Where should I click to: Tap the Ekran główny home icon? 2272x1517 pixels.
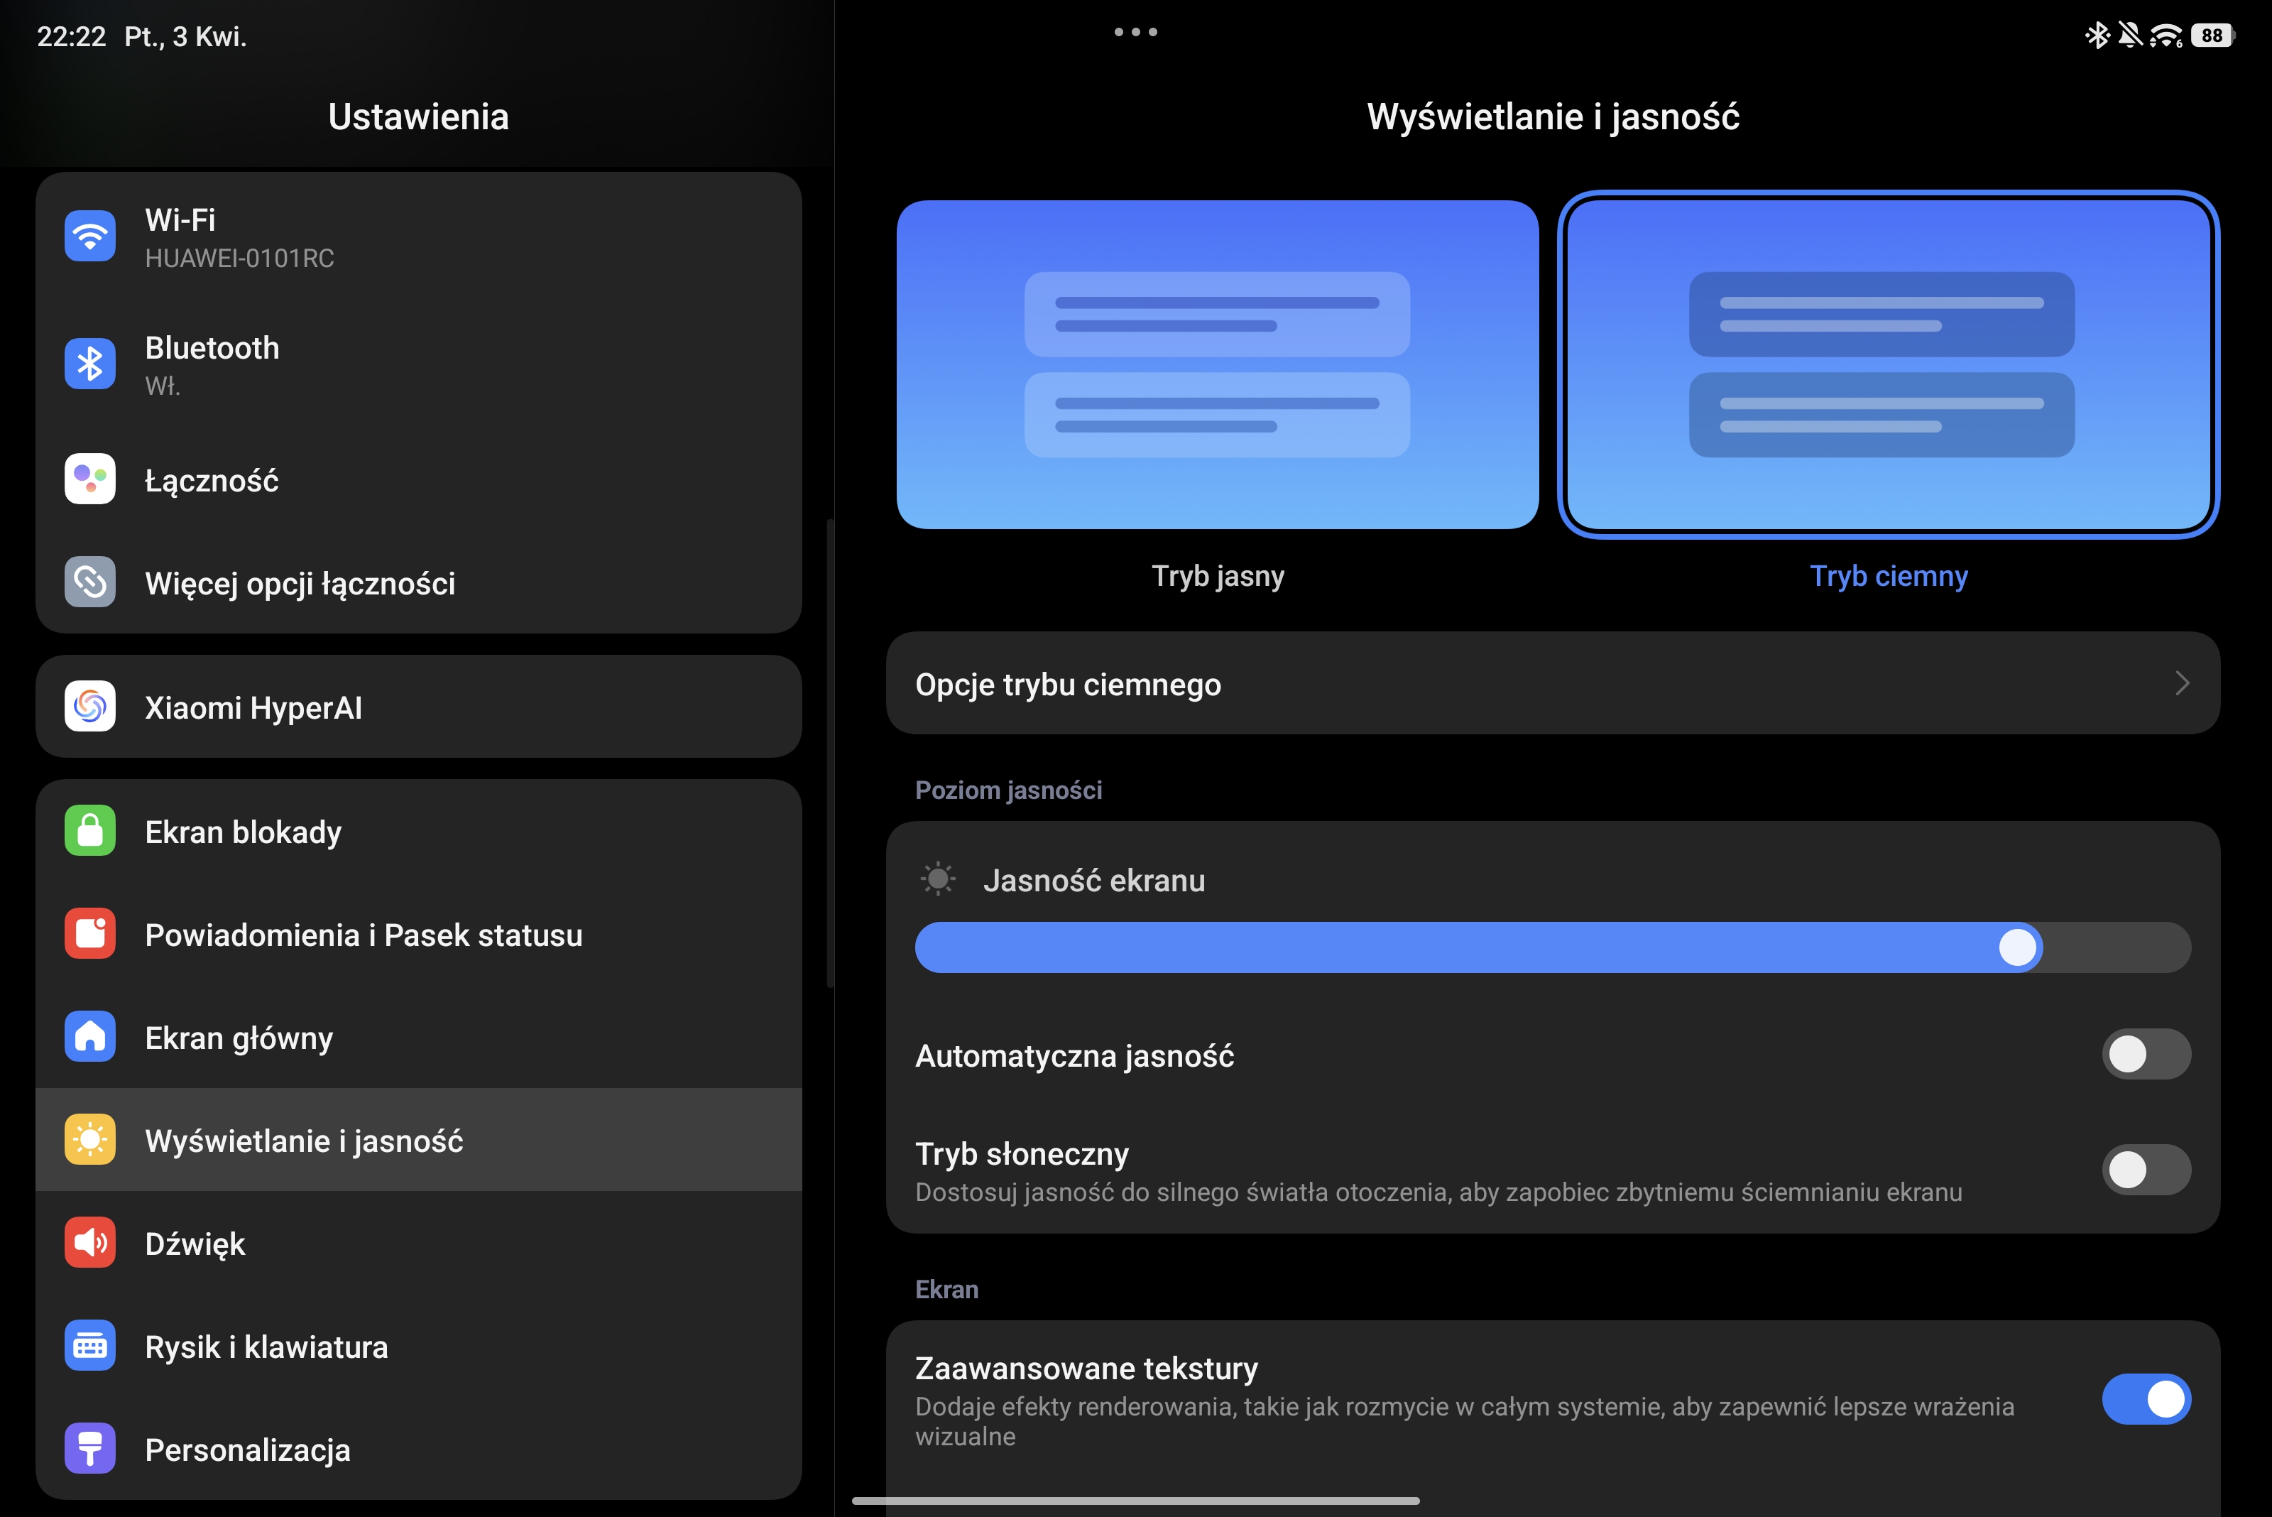tap(90, 1037)
